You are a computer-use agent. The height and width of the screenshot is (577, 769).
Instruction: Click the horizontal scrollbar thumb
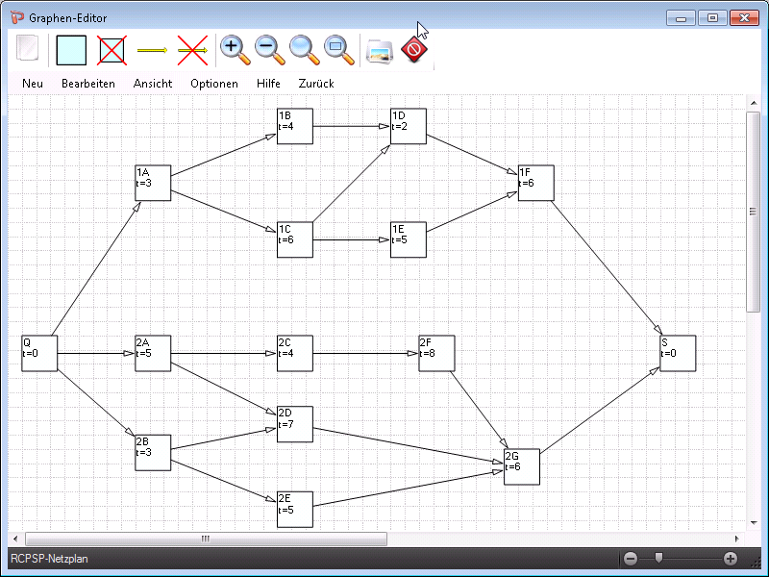coord(206,539)
